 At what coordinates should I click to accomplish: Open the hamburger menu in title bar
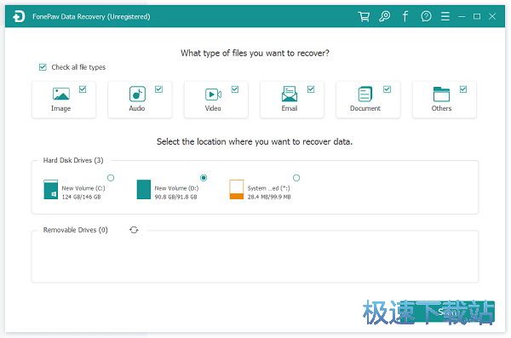pyautogui.click(x=445, y=16)
